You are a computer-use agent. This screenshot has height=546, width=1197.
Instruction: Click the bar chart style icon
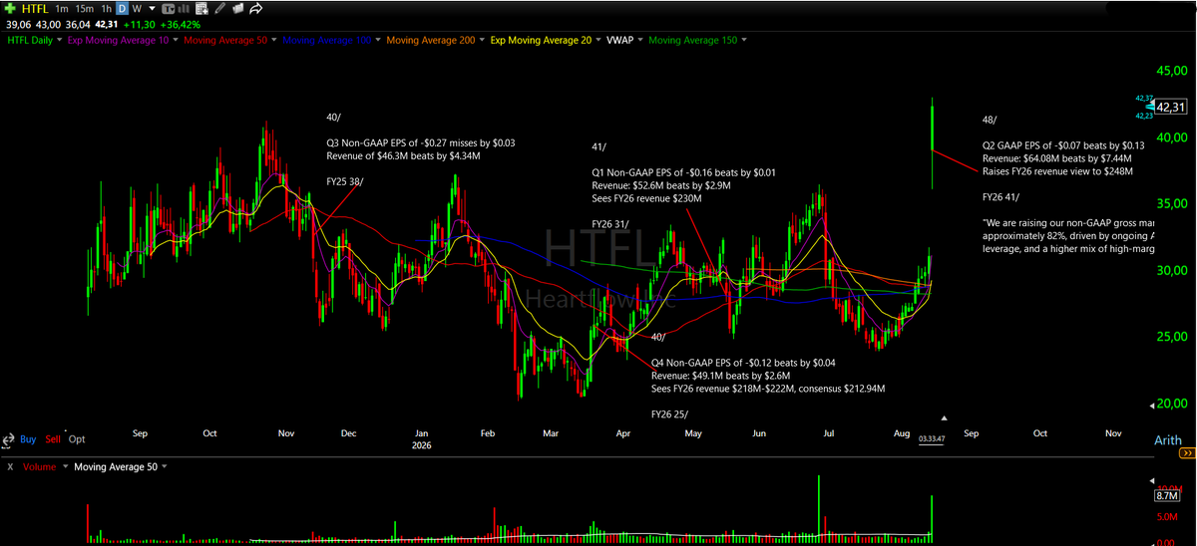184,9
